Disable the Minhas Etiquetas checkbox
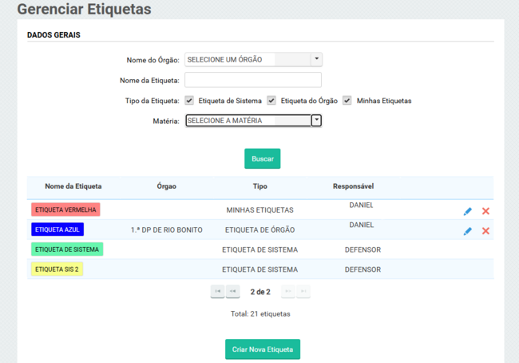The width and height of the screenshot is (519, 363). tap(347, 101)
